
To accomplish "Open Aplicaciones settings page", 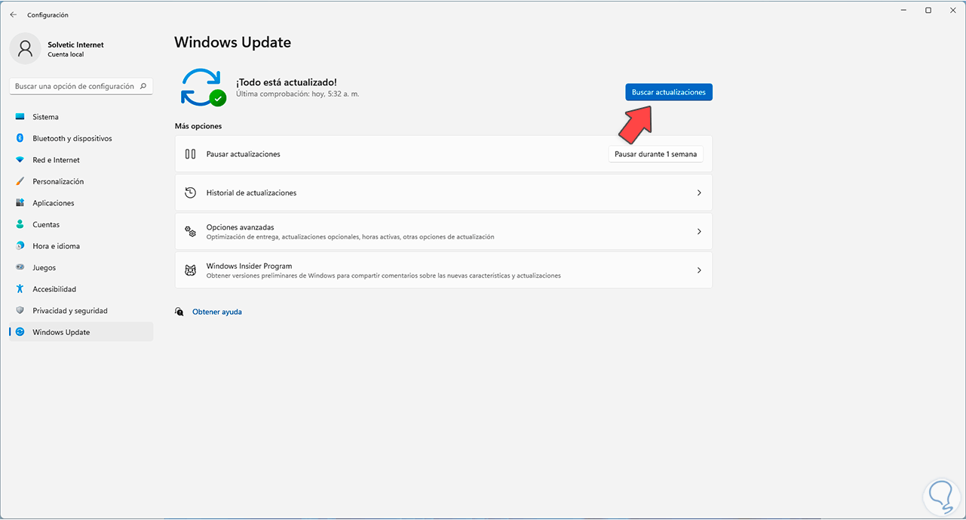I will pos(81,203).
